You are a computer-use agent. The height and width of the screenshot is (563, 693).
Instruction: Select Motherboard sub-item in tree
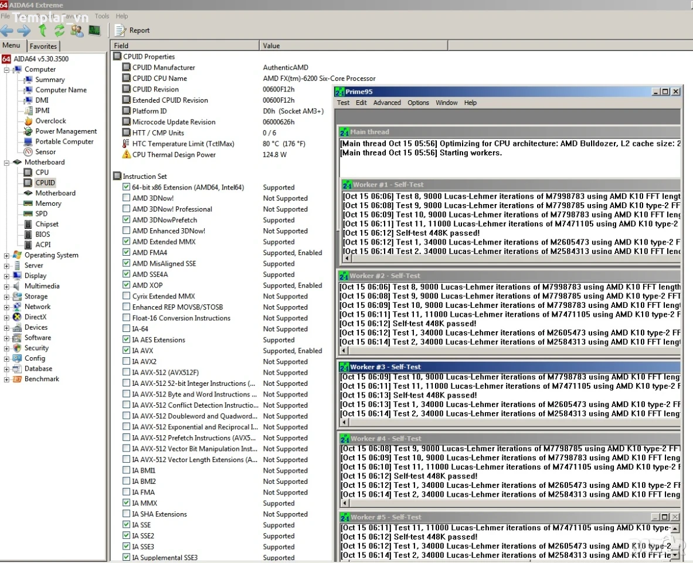(55, 193)
